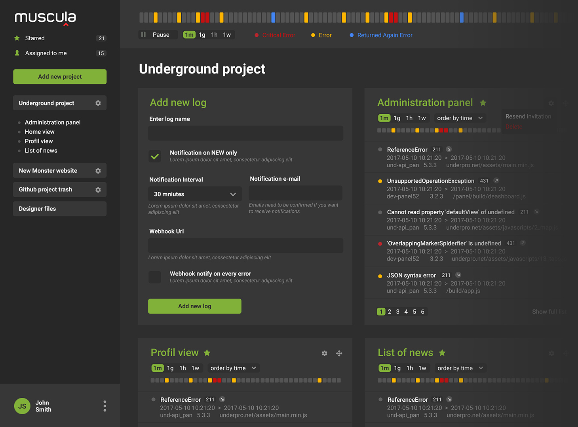Filter by Returned Again Error legend
The height and width of the screenshot is (427, 578).
pos(381,35)
